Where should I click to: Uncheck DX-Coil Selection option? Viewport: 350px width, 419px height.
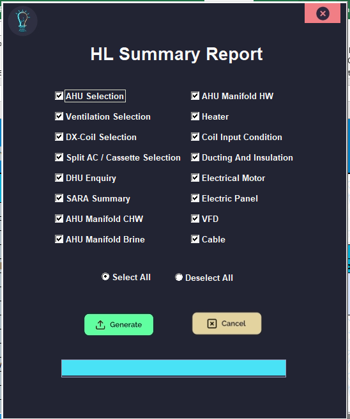coord(59,136)
